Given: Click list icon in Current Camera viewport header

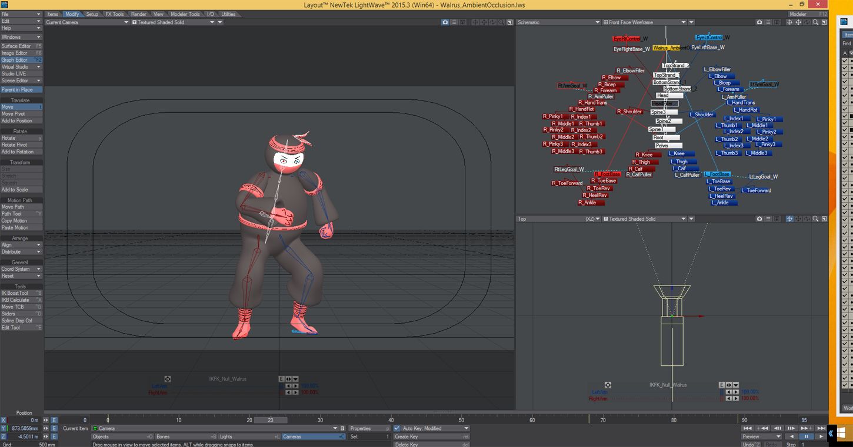Looking at the screenshot, I should pyautogui.click(x=454, y=22).
